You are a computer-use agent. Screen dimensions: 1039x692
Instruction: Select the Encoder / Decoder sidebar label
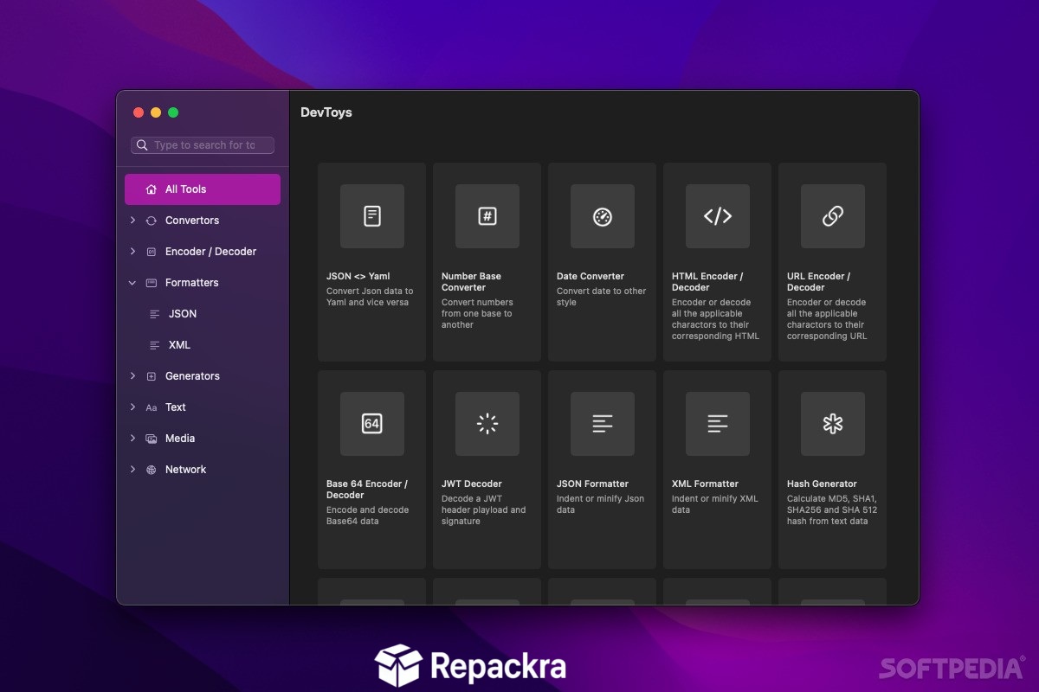pyautogui.click(x=211, y=252)
